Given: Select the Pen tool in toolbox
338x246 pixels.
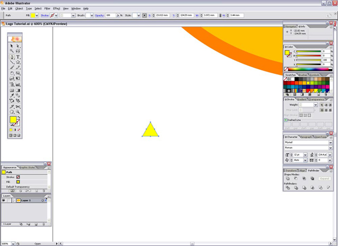Looking at the screenshot, I should click(12, 57).
